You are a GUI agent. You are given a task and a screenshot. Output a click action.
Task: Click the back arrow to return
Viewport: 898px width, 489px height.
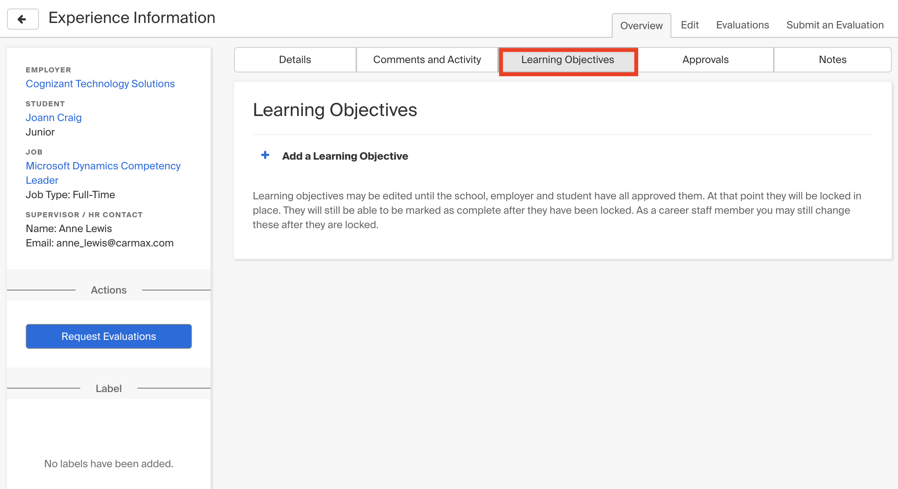point(23,19)
